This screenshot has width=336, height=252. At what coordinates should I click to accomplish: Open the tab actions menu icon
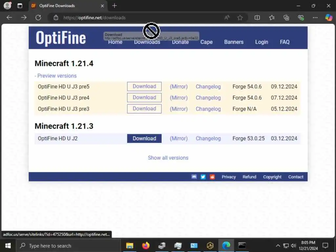coord(20,6)
